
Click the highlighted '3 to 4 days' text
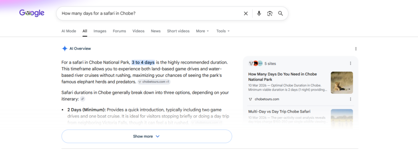pyautogui.click(x=143, y=62)
